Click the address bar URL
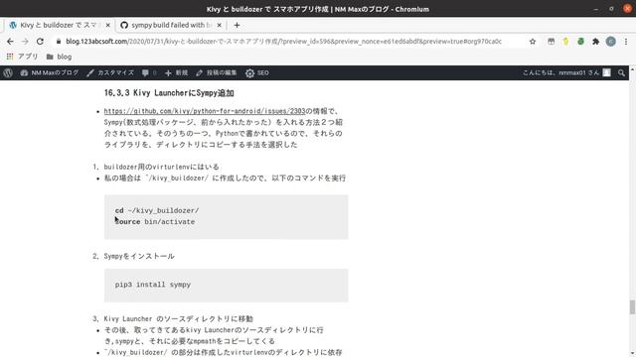 pos(284,42)
